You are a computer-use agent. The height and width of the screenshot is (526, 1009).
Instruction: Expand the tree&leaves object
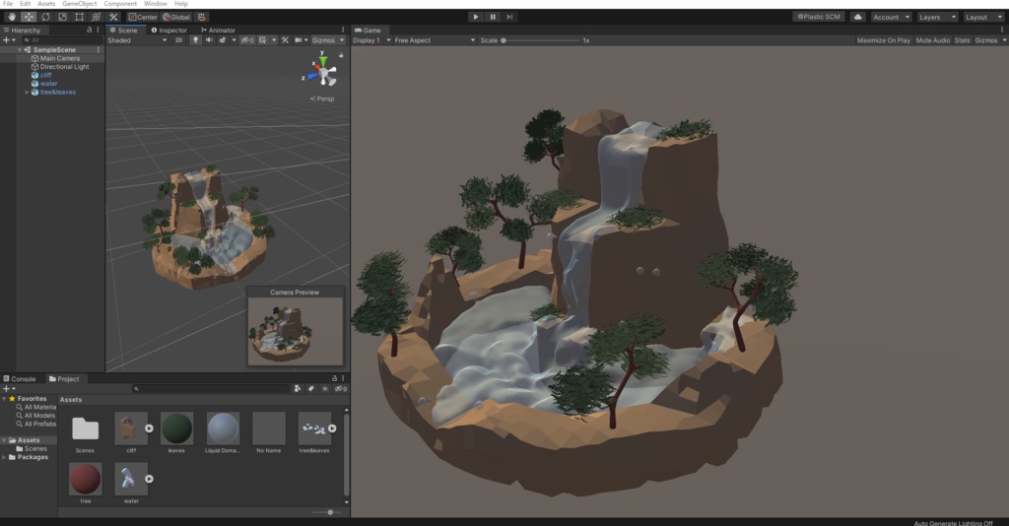click(27, 92)
